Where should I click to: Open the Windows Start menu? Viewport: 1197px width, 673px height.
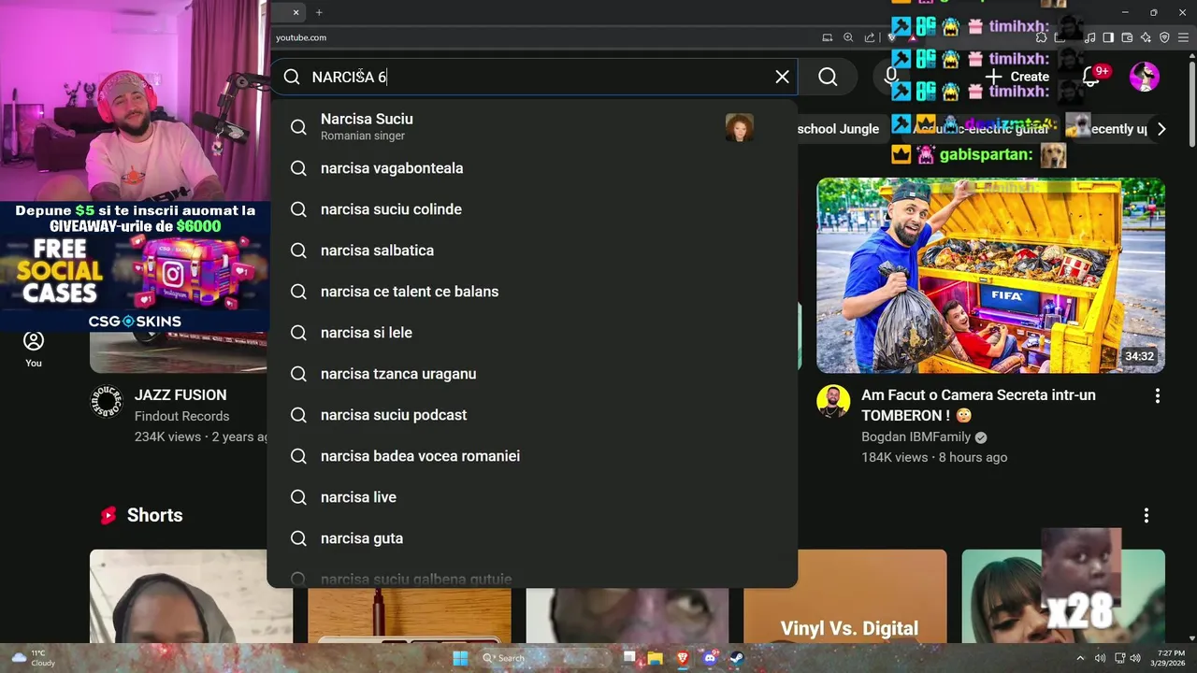click(460, 658)
